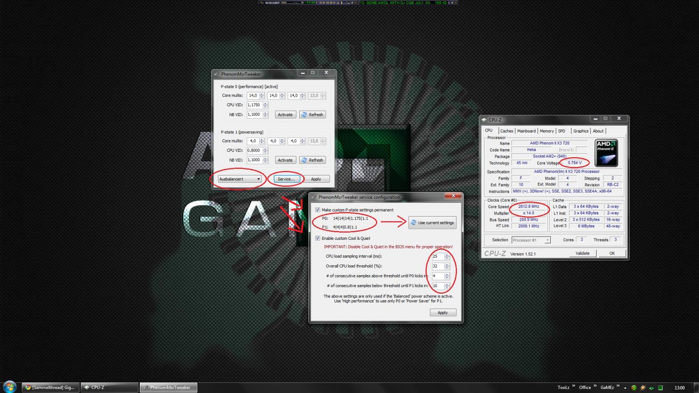Click the CPU-Z title bar icon
The image size is (699, 393).
tap(484, 120)
